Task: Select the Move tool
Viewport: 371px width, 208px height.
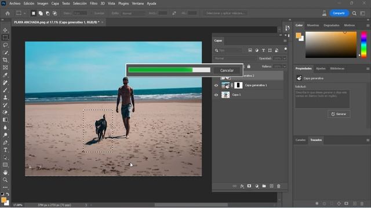Action: tap(5, 30)
